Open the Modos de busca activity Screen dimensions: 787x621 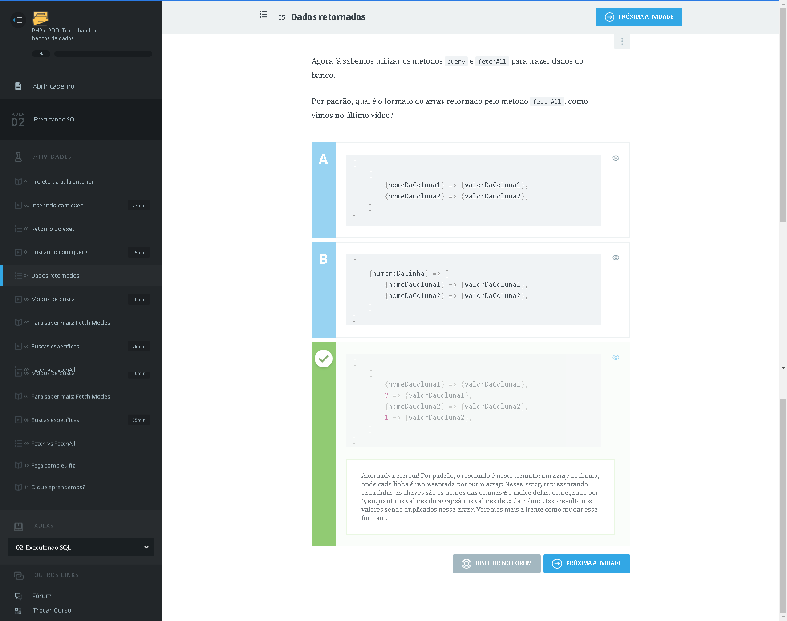(x=53, y=299)
